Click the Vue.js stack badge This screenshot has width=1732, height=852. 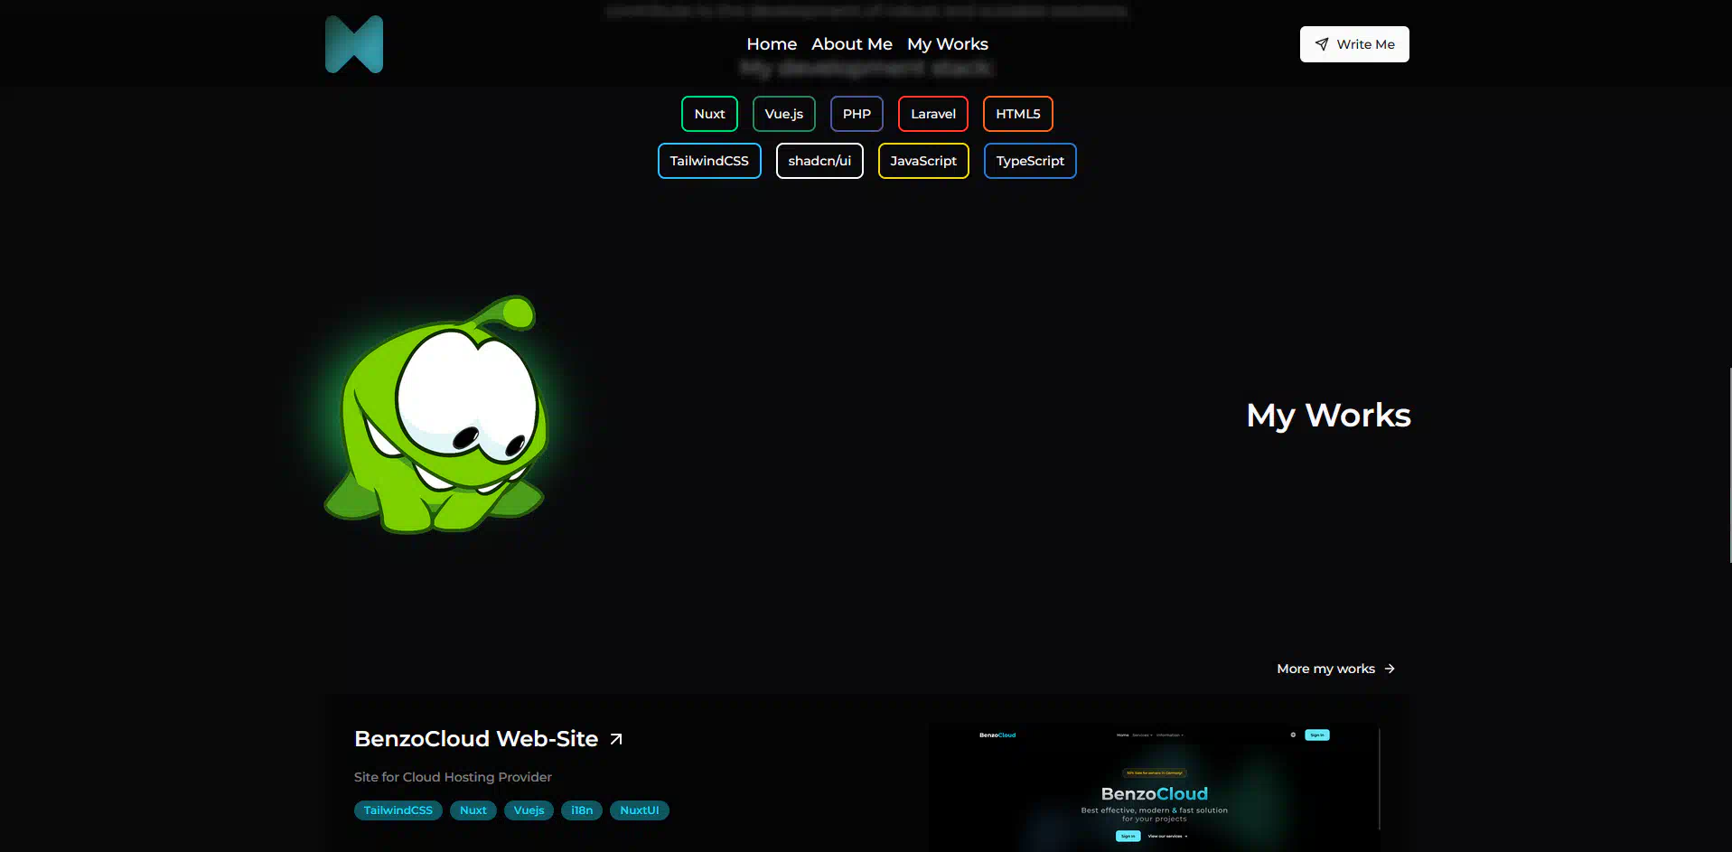[784, 114]
